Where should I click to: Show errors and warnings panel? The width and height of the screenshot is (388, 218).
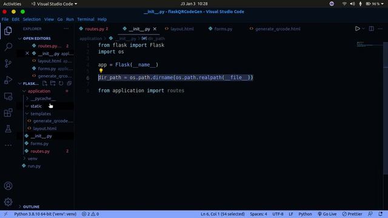tap(90, 214)
